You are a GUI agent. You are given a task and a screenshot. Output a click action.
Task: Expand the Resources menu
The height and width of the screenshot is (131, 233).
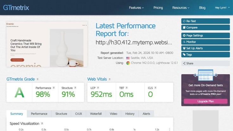[x=181, y=8]
